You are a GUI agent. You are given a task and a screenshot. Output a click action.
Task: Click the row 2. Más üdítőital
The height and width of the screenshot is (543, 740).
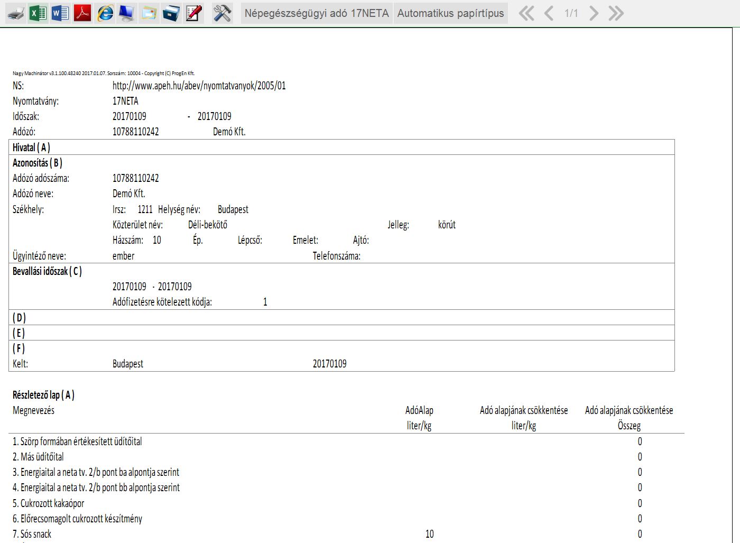click(x=38, y=457)
